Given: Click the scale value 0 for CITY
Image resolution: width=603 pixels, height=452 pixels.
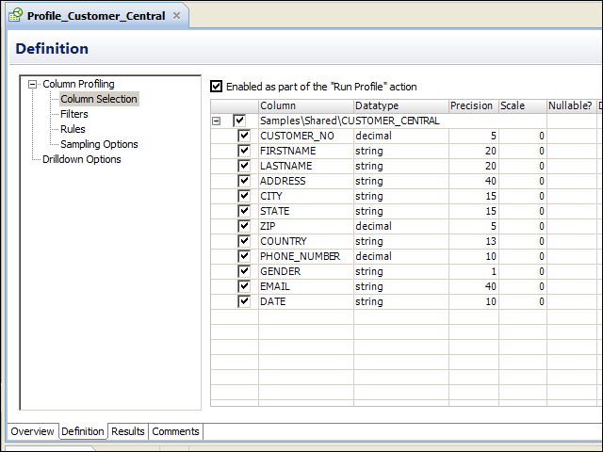Looking at the screenshot, I should [542, 196].
